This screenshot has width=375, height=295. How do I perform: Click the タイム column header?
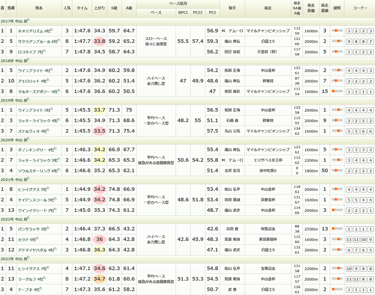82,8
